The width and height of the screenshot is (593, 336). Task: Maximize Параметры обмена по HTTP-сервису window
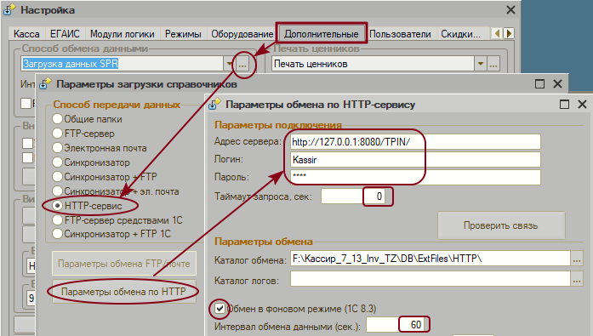tap(564, 105)
